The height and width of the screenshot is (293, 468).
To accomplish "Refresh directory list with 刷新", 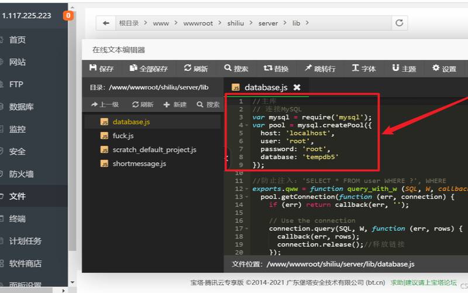I will (x=143, y=104).
